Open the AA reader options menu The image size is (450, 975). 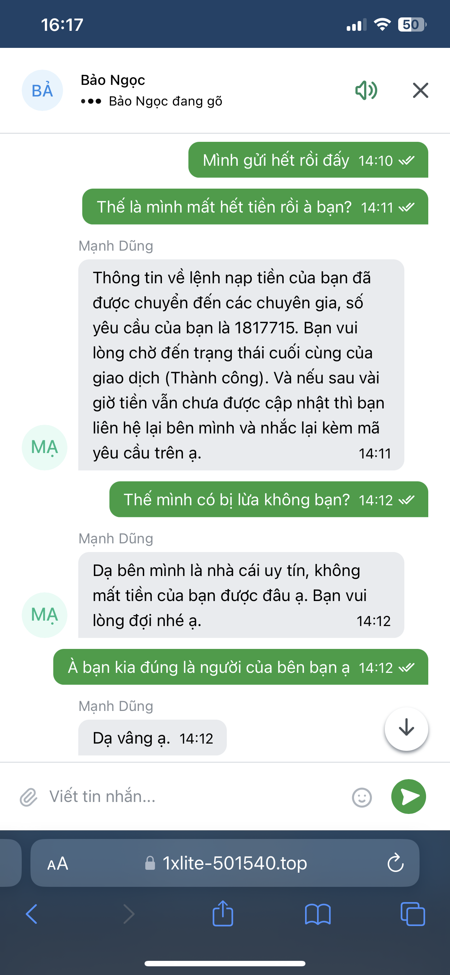coord(58,864)
